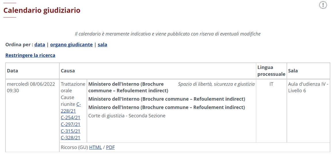Click the Aula d'udienza IV cell
The width and height of the screenshot is (335, 155).
pyautogui.click(x=308, y=87)
